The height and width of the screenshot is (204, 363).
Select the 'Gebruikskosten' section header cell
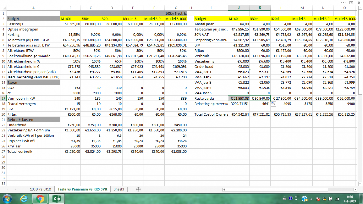tap(34, 119)
